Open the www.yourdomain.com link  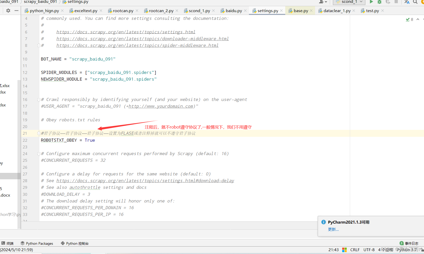161,106
